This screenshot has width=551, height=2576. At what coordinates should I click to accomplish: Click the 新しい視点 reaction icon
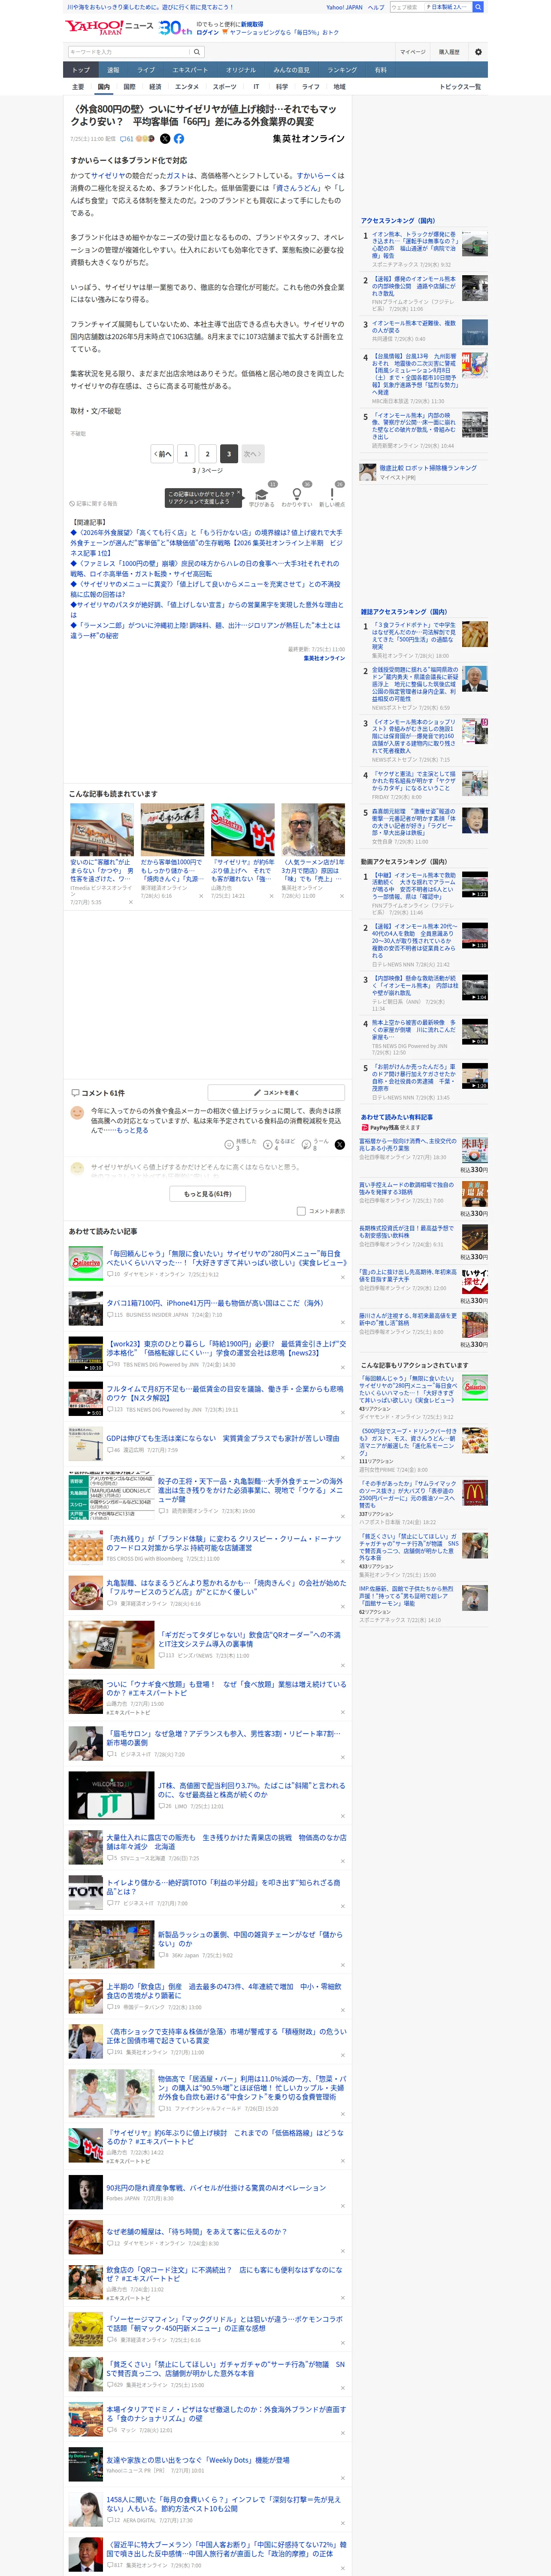(x=332, y=494)
